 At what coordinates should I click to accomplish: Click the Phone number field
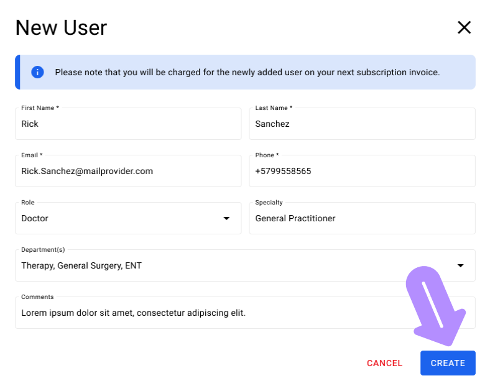(x=362, y=171)
